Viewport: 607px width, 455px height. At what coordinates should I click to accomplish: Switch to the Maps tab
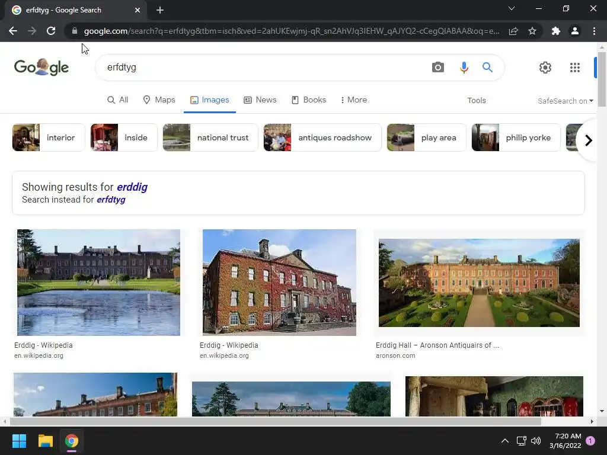point(159,100)
